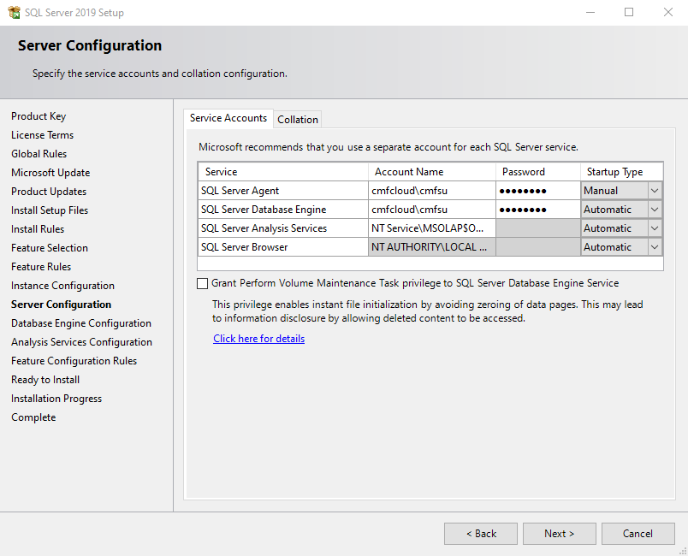
Task: Click the SQL Server Setup title bar icon
Action: click(13, 13)
